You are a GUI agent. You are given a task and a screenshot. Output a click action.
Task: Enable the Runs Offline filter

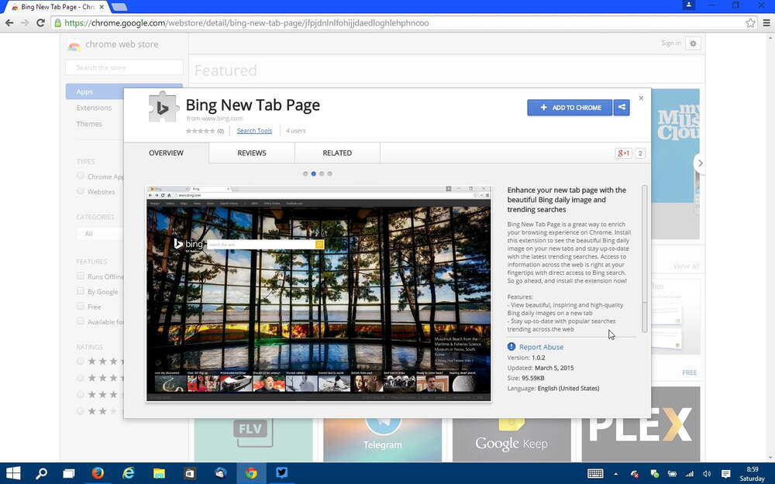click(x=81, y=276)
